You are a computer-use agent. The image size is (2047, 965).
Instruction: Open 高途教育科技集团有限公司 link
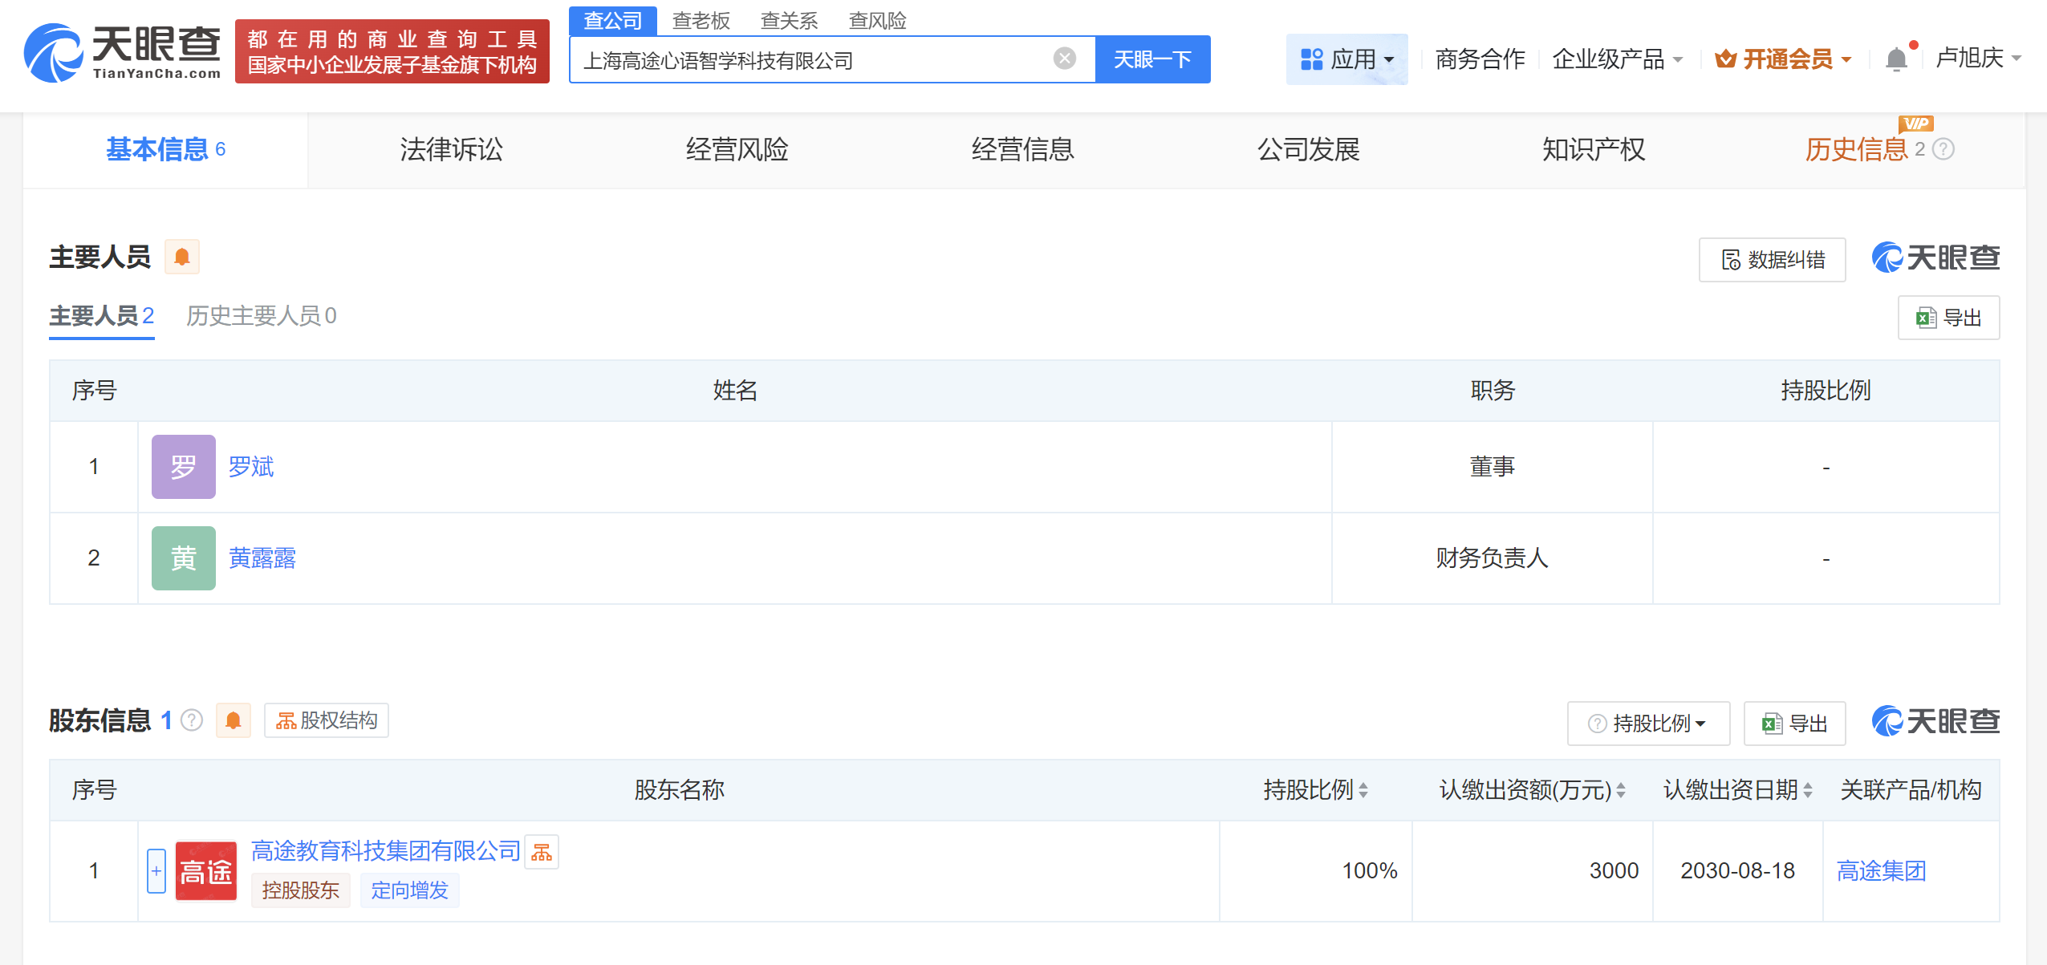click(386, 852)
